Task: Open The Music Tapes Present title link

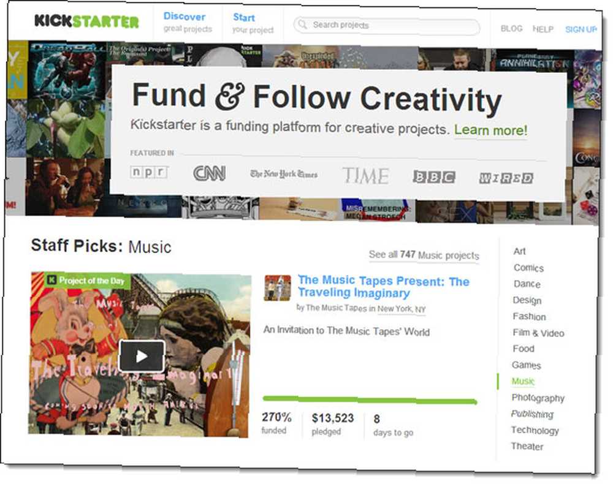Action: pos(384,286)
